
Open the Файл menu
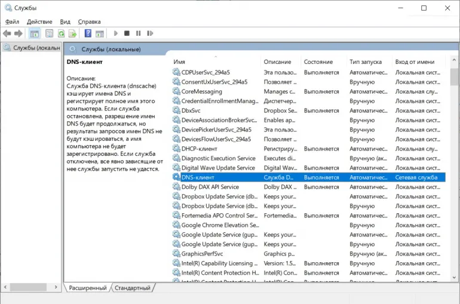coord(12,22)
